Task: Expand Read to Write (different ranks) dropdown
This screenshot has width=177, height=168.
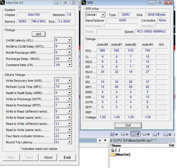Action: (x=69, y=123)
